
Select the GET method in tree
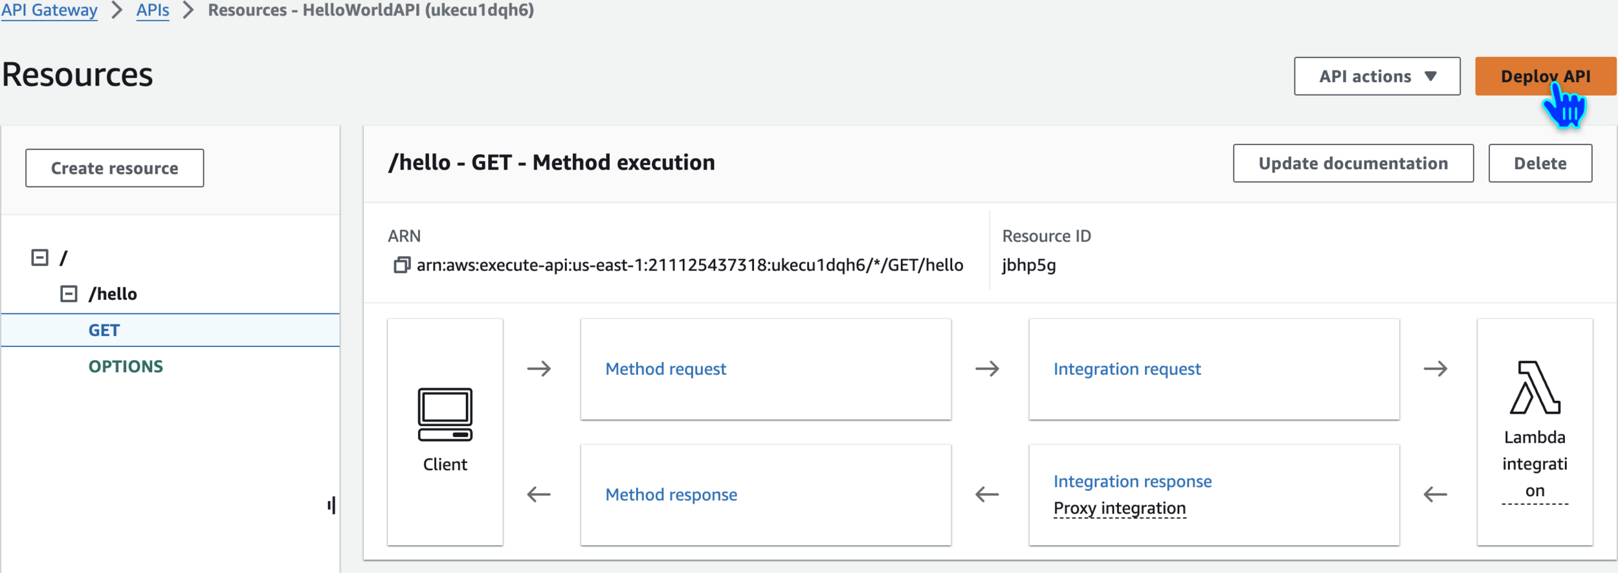[x=104, y=331]
